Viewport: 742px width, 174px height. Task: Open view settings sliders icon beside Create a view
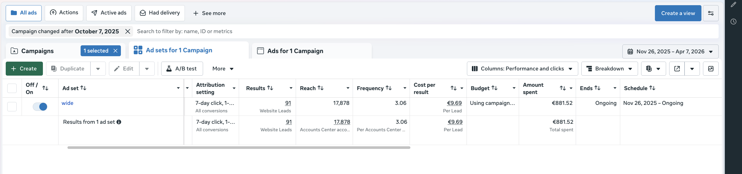coord(711,13)
